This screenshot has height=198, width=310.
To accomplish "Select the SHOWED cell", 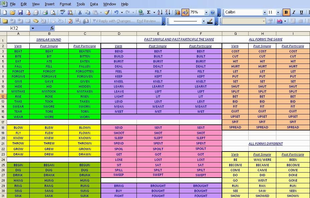I will (262, 196).
